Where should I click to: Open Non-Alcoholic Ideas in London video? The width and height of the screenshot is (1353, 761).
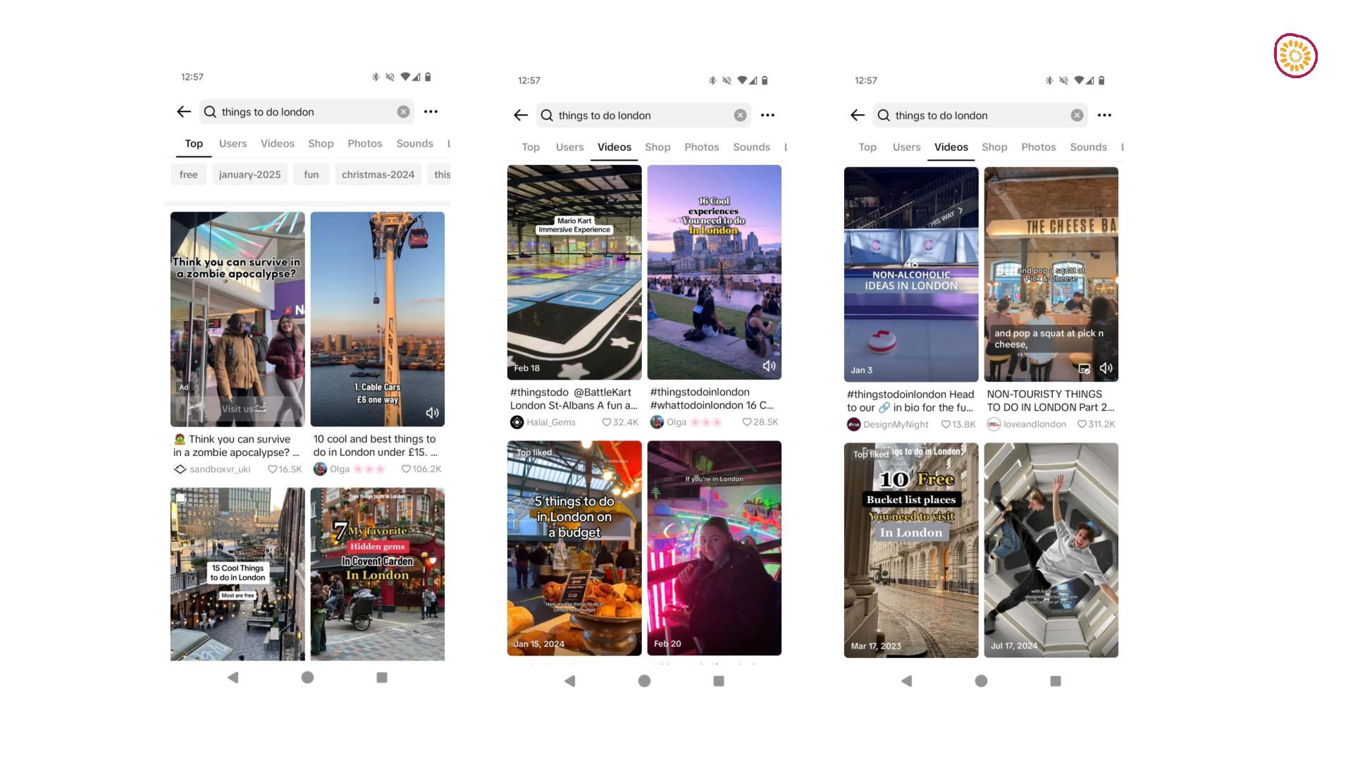(x=911, y=274)
